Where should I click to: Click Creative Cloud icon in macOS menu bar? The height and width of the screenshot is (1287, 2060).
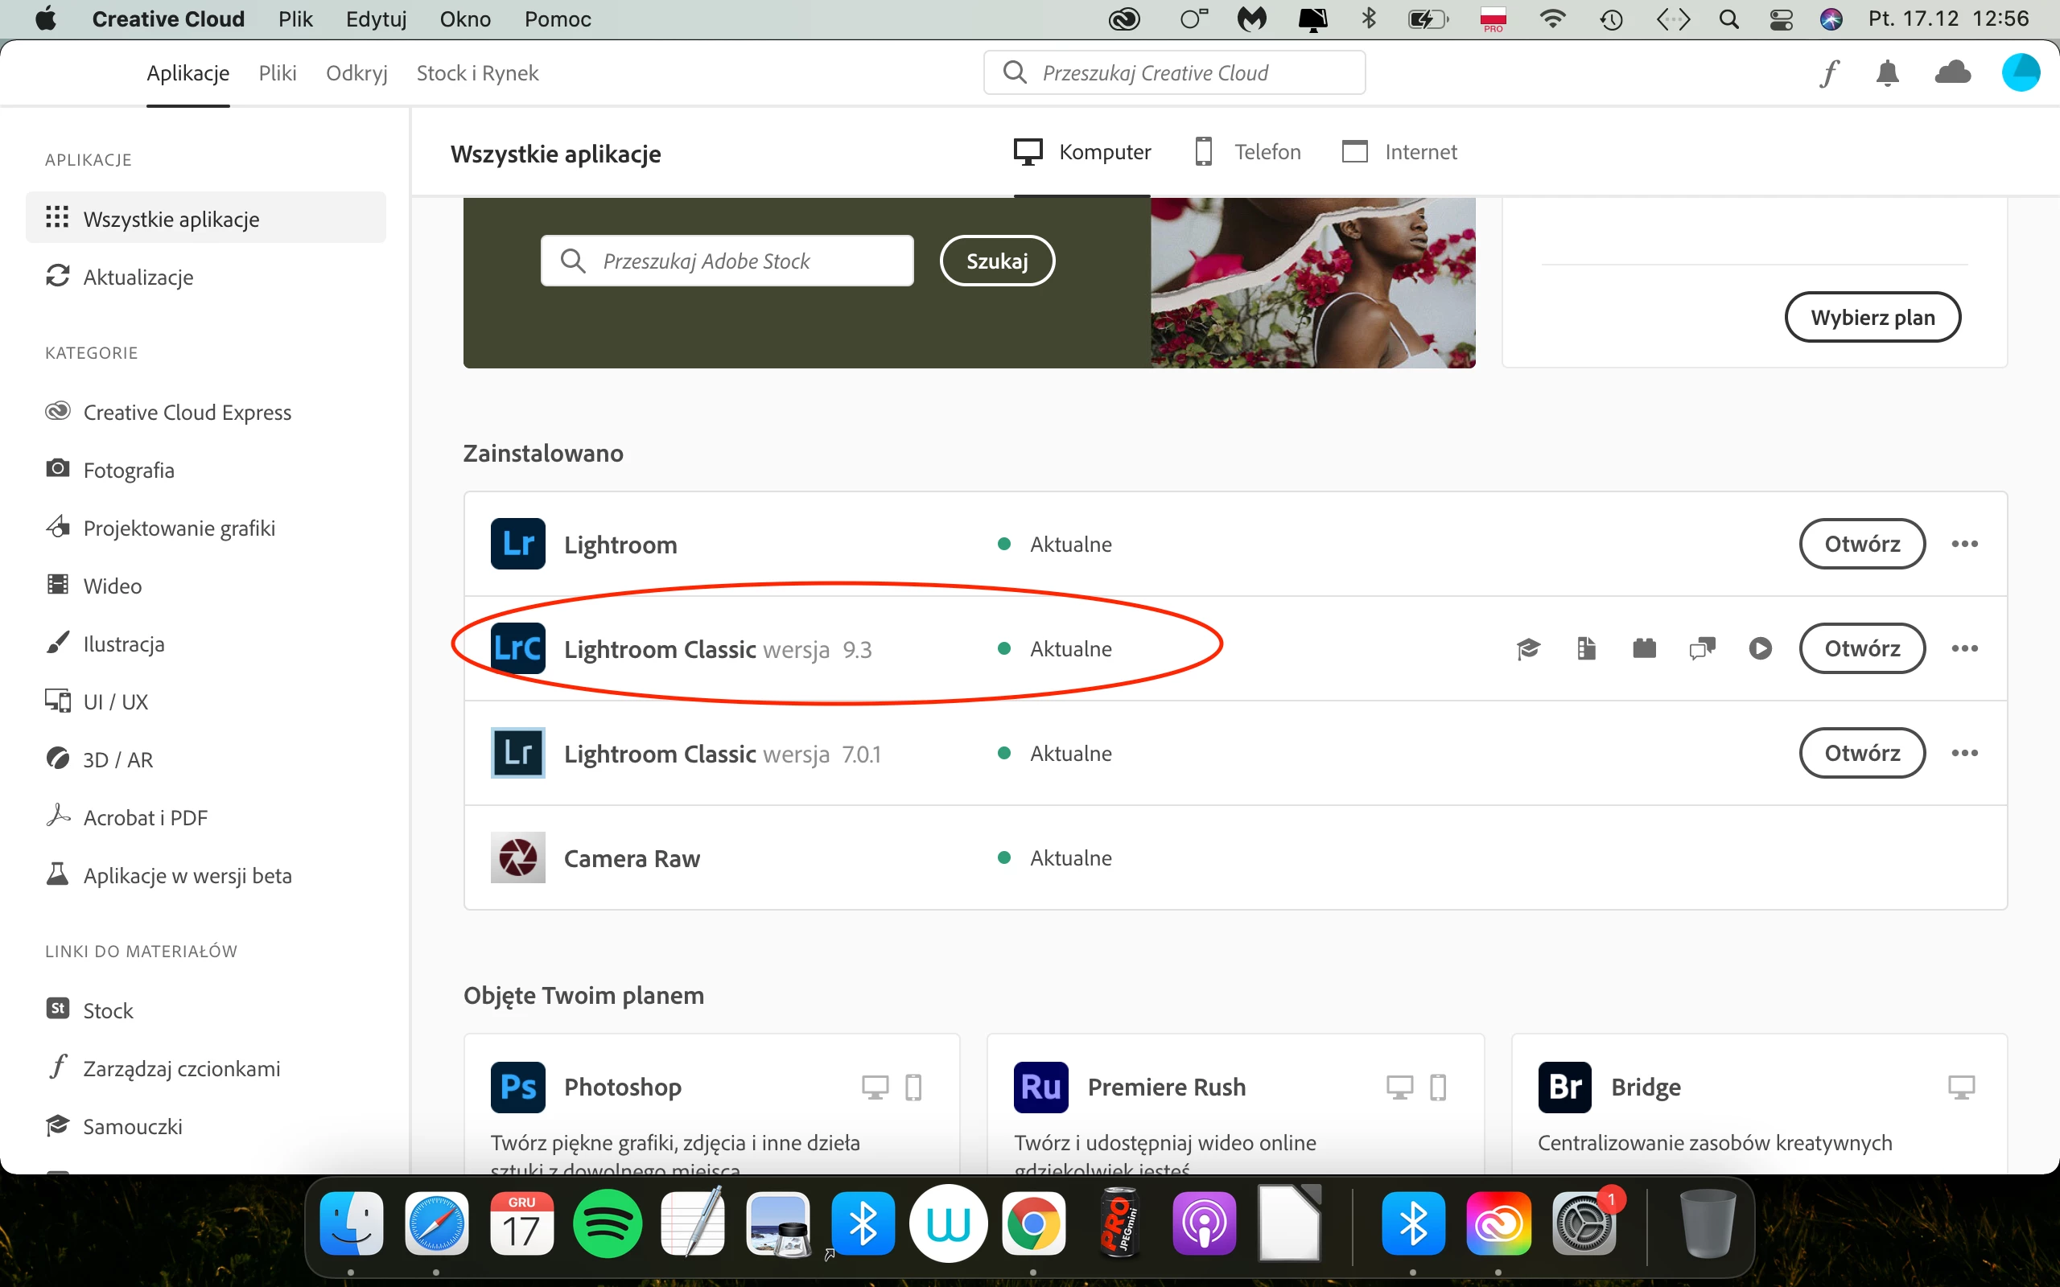coord(1123,19)
